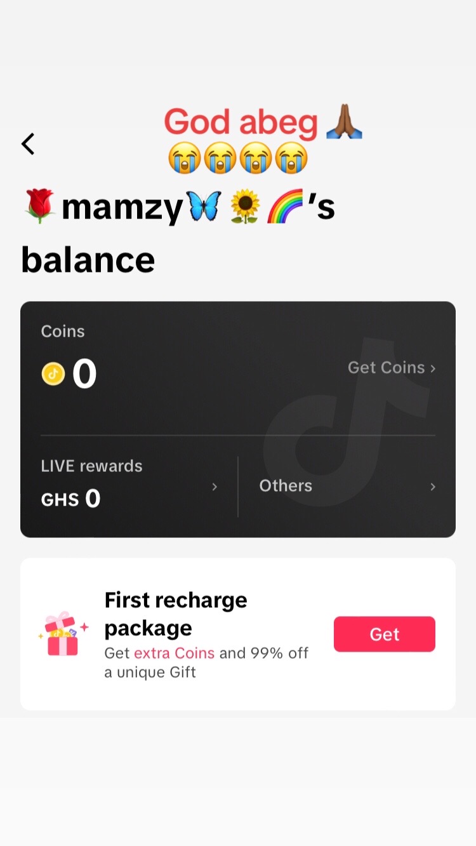Open the chevron beside Get Coins
Image resolution: width=476 pixels, height=846 pixels.
433,368
